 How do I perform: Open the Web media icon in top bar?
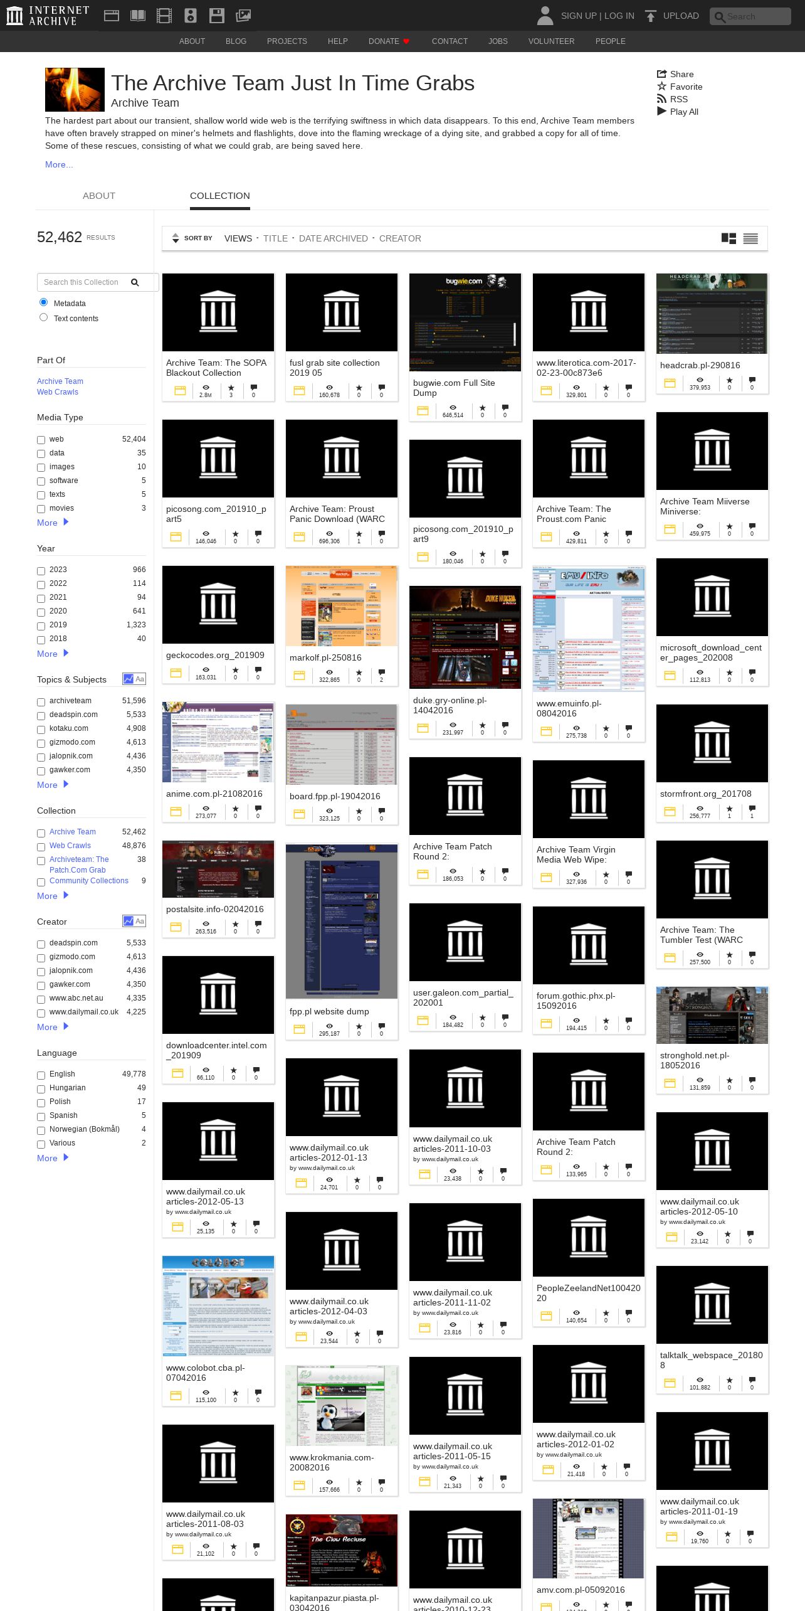[112, 16]
